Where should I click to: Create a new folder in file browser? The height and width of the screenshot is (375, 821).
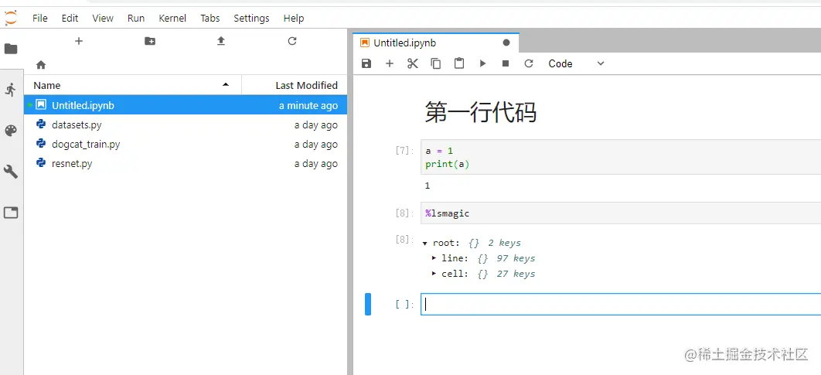[x=150, y=41]
